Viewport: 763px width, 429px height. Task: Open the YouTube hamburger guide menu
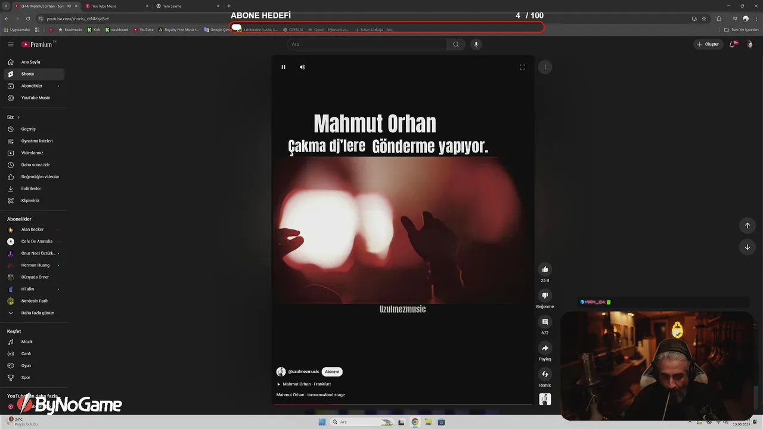click(x=10, y=44)
